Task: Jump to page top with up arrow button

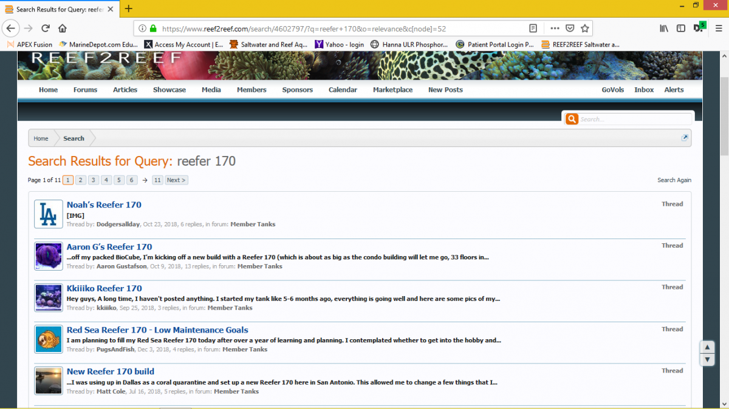Action: (x=707, y=348)
